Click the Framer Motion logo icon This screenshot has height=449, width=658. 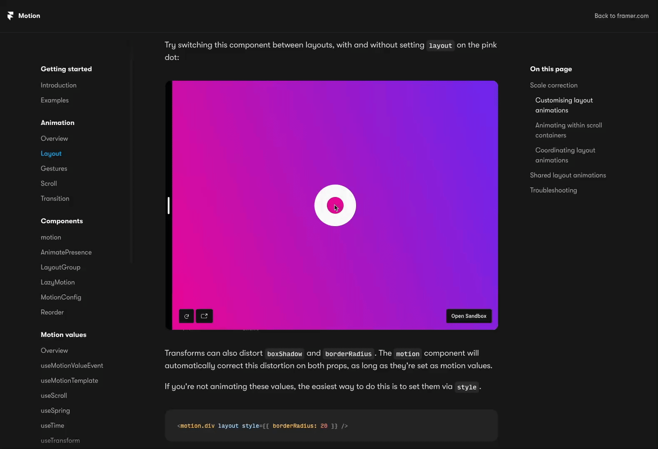10,16
